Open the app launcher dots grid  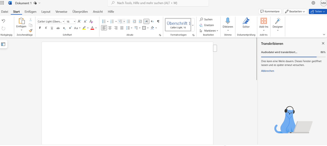click(2, 3)
